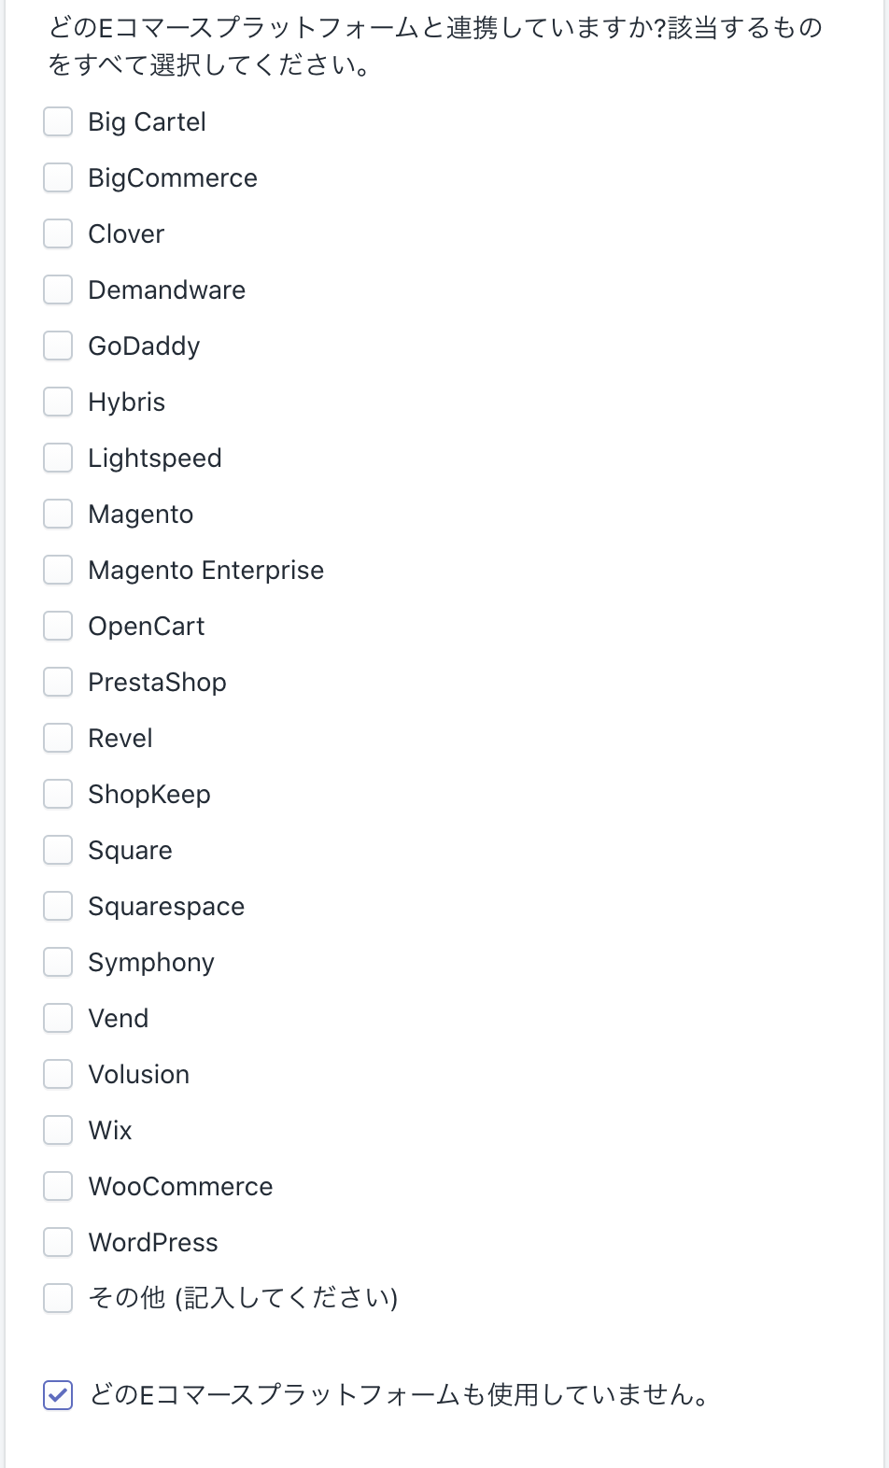This screenshot has height=1468, width=889.
Task: Enable the Volusion checkbox
Action: coord(58,1075)
